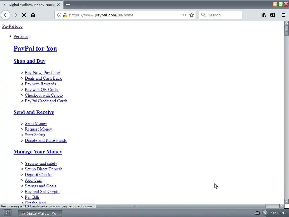The image size is (289, 217).
Task: Click the PayPal logo link
Action: [12, 26]
